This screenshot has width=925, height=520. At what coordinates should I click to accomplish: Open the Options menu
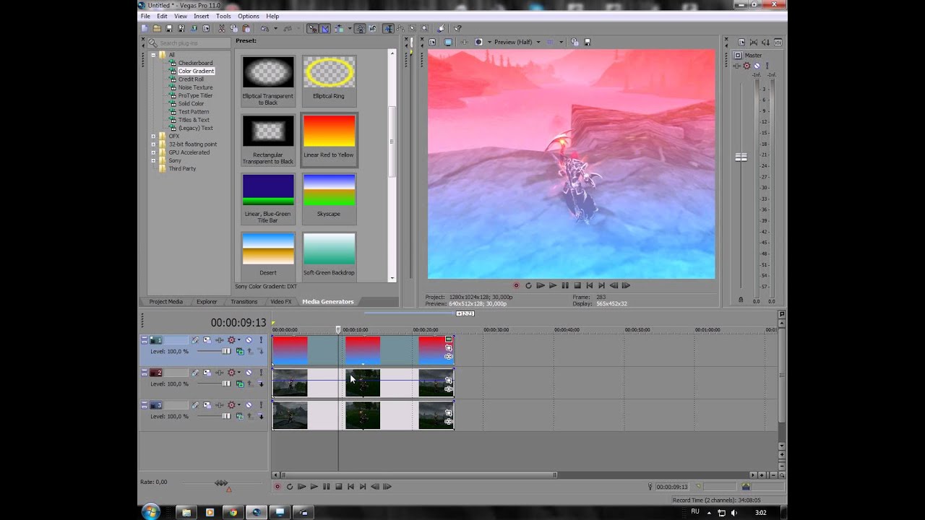(x=249, y=16)
